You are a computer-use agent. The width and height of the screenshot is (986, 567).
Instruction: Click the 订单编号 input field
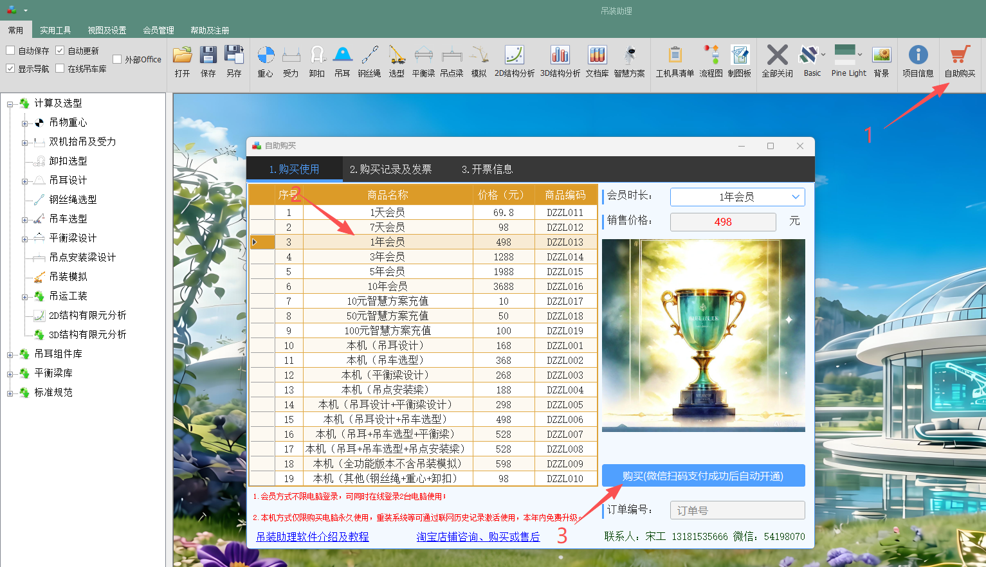point(737,510)
